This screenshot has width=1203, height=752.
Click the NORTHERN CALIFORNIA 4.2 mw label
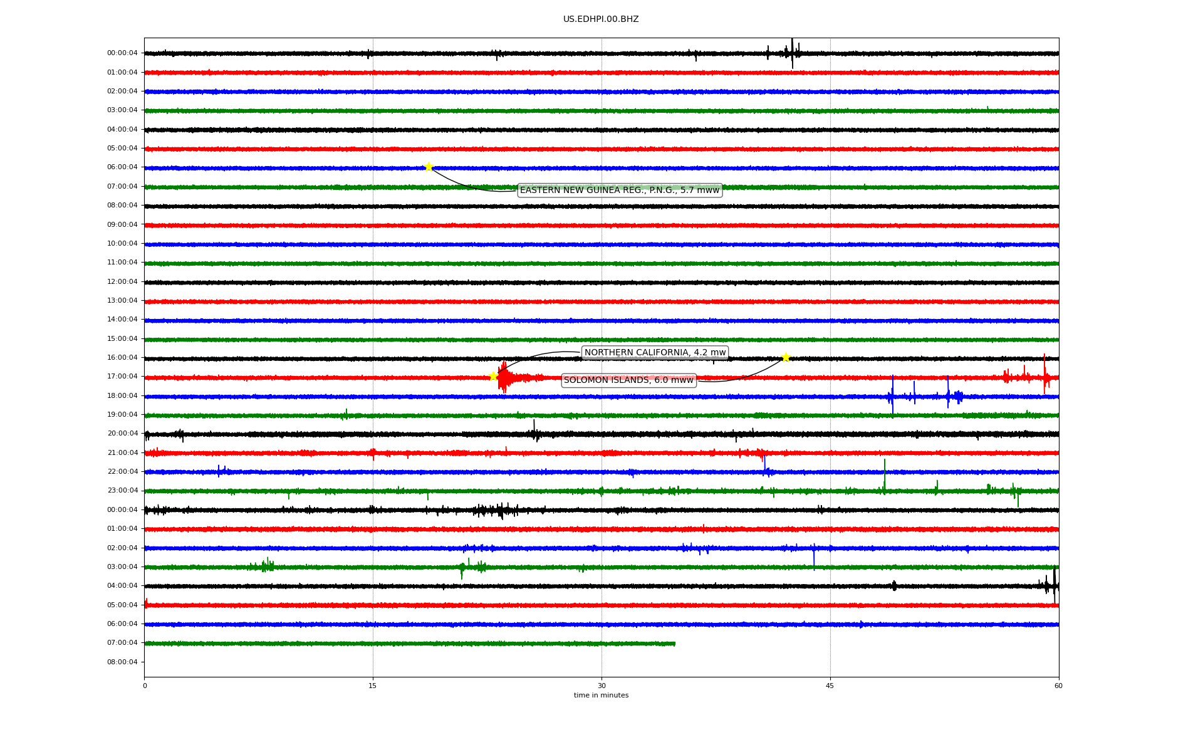[x=655, y=352]
